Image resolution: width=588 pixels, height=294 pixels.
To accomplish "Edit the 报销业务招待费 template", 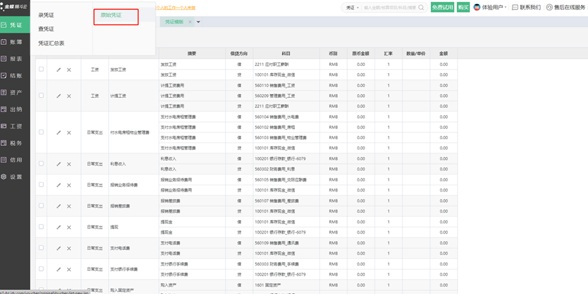I will click(58, 185).
